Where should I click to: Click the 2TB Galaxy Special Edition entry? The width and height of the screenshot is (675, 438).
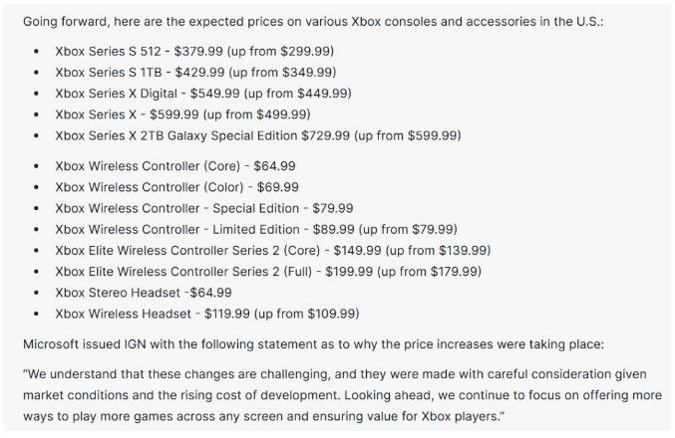pyautogui.click(x=258, y=135)
